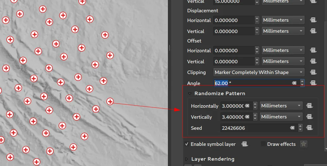Open the Clipping mode dropdown
Viewport: 327px width, 166px height.
(x=259, y=72)
